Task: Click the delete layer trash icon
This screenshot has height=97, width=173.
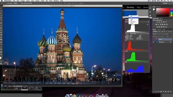Action: pyautogui.click(x=171, y=92)
